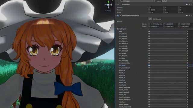Click the blink value field
This screenshot has height=108, width=193.
click(x=190, y=31)
